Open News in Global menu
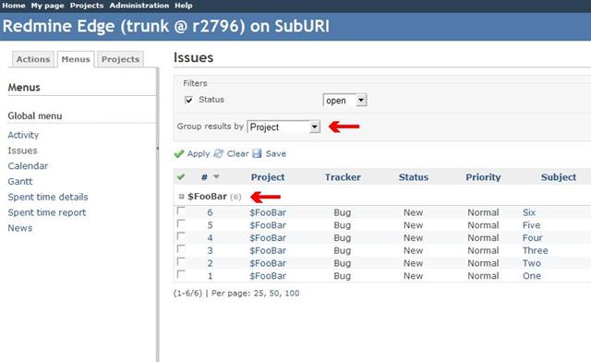 tap(20, 228)
